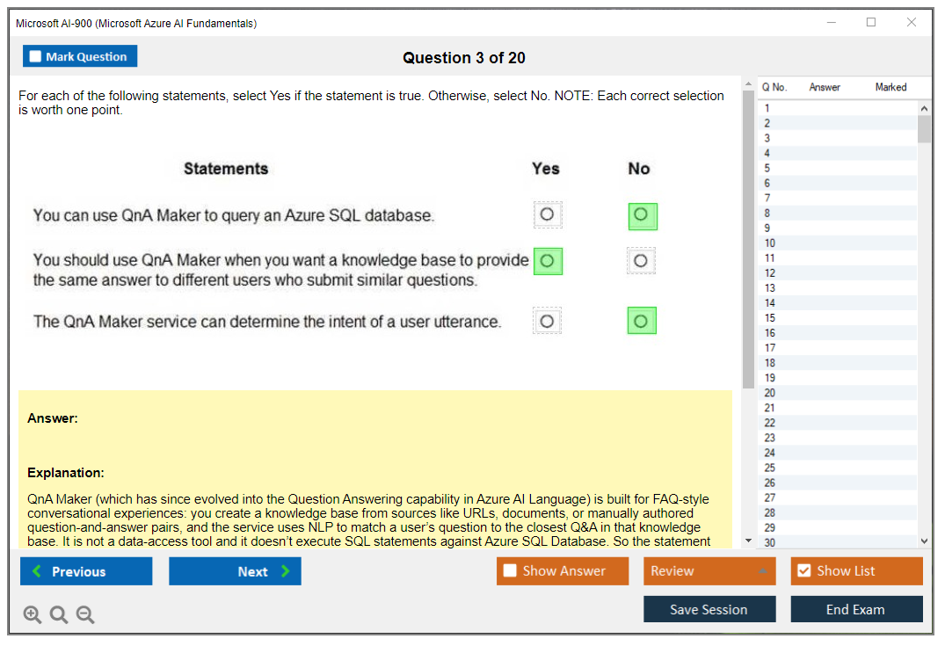Jump to question 8 in the list
Image resolution: width=945 pixels, height=646 pixels.
(767, 214)
